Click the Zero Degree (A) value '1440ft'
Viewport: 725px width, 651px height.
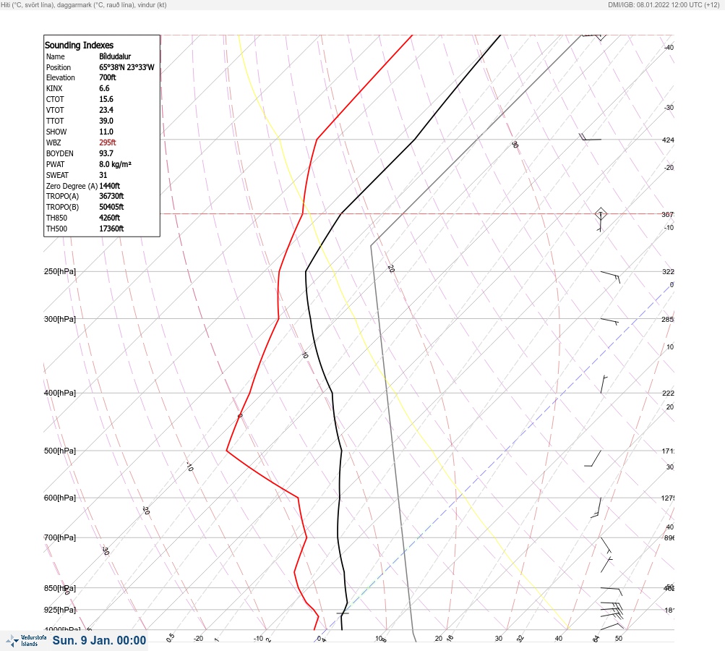click(110, 186)
